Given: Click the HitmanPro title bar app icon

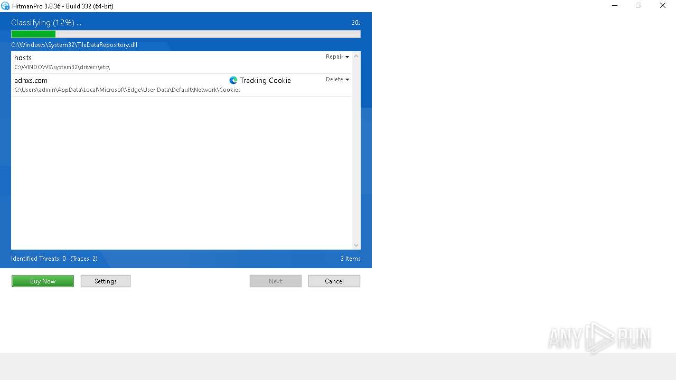Looking at the screenshot, I should (x=5, y=6).
